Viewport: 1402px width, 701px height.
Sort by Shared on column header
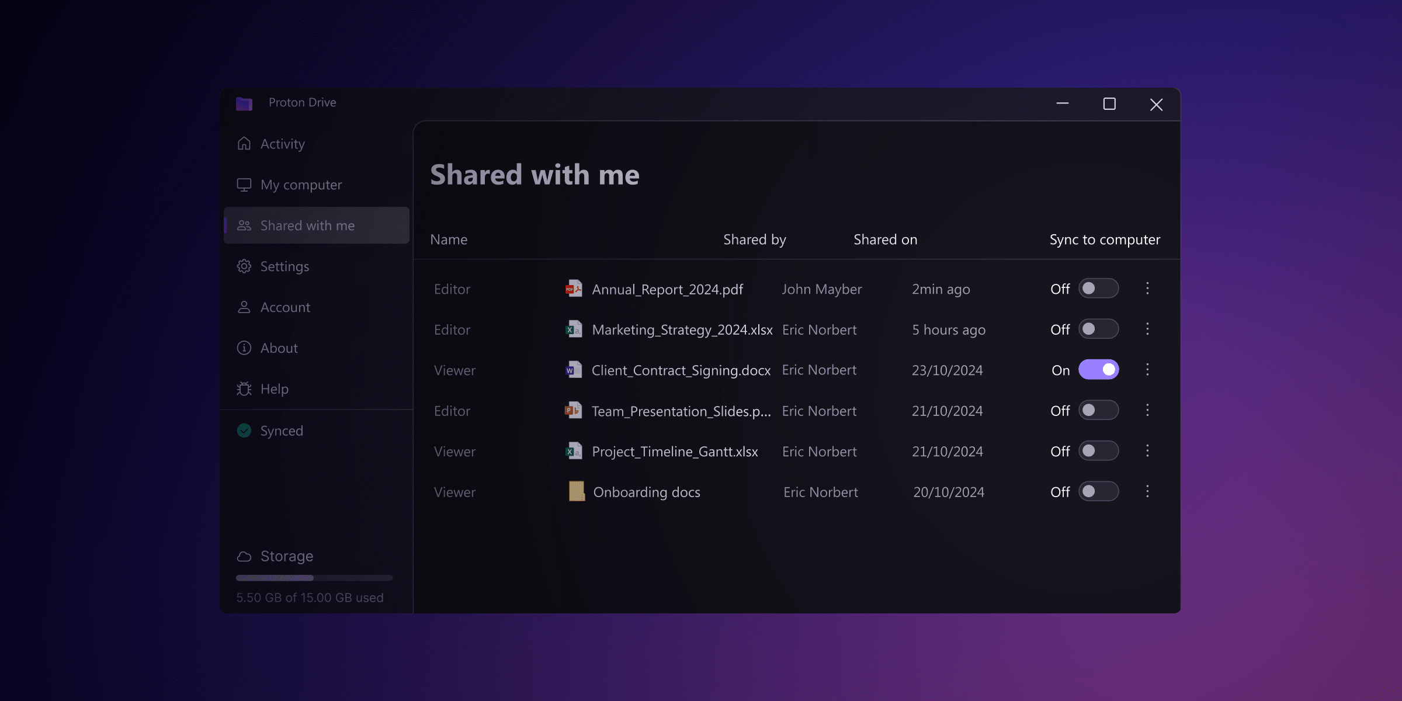pos(885,240)
